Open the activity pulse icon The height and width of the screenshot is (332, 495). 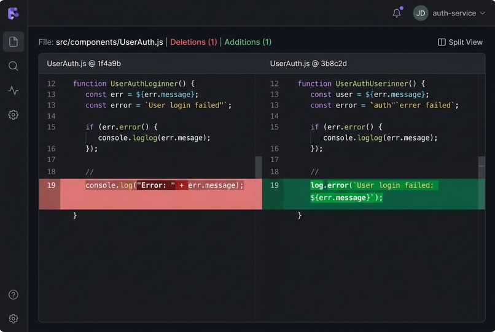point(14,91)
